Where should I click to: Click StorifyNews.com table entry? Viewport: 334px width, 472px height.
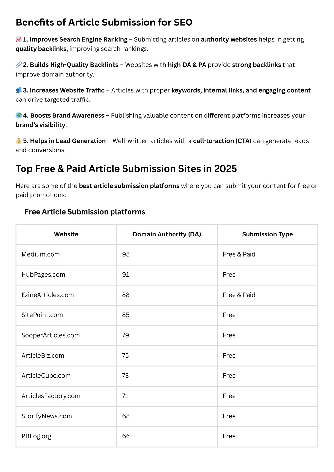tap(47, 416)
